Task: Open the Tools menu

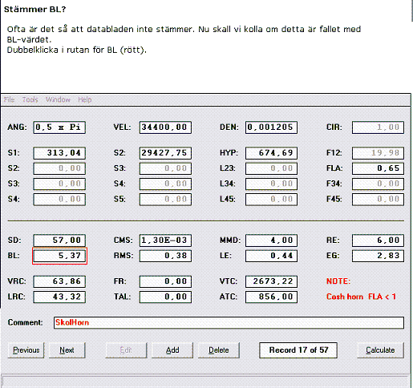Action: [30, 99]
